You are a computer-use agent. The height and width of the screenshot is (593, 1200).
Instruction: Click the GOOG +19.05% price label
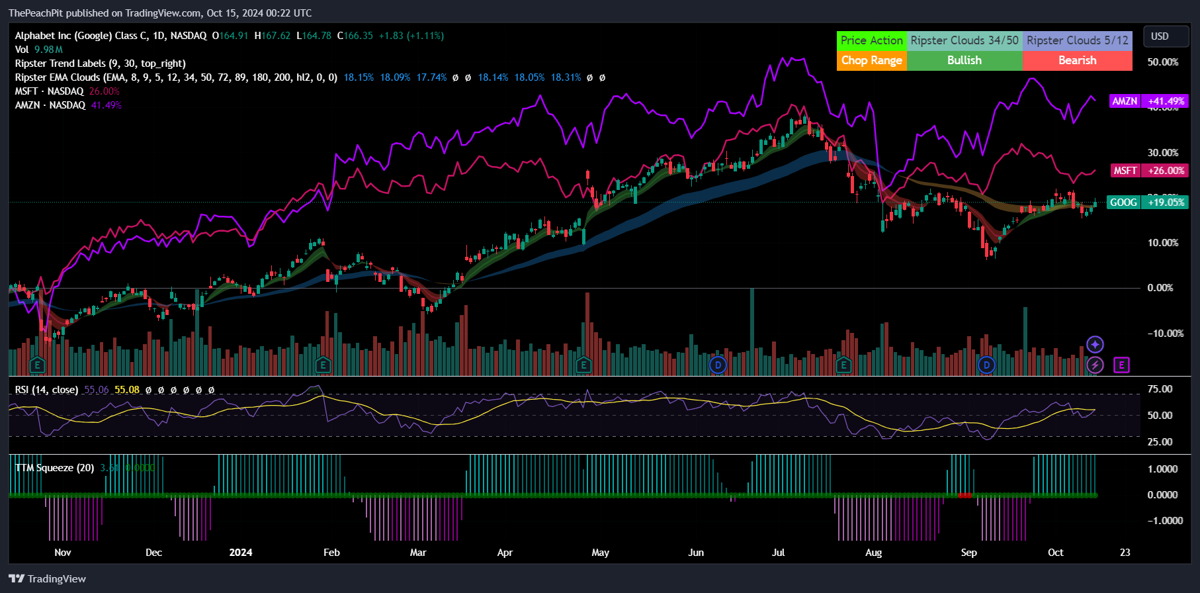pyautogui.click(x=1148, y=203)
